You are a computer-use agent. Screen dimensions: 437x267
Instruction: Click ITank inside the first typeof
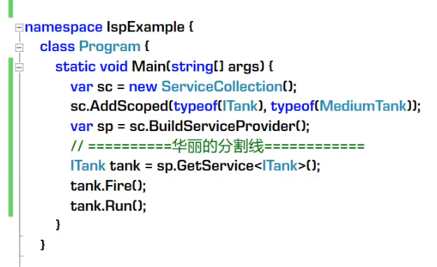(240, 106)
